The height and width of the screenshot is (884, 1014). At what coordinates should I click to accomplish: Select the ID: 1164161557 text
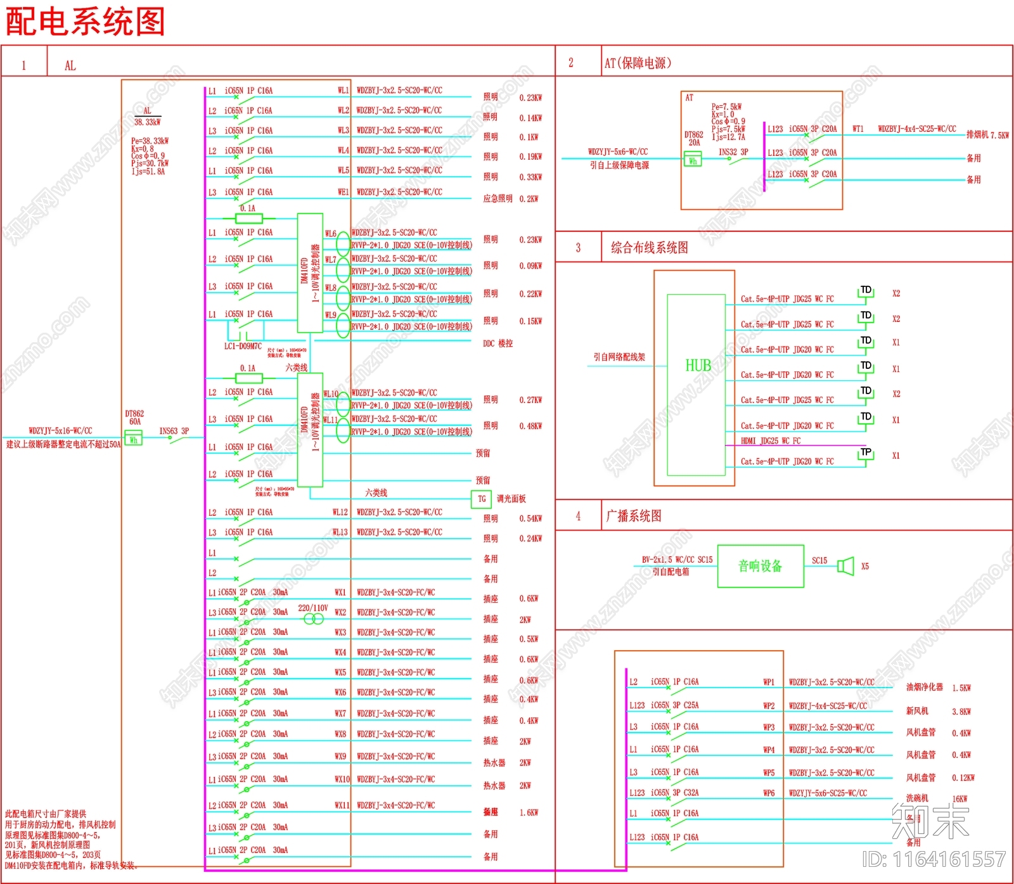coord(934,859)
